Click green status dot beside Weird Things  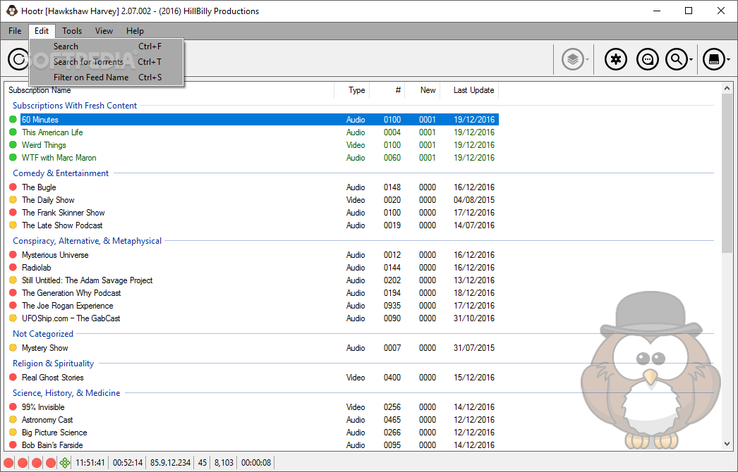[13, 145]
